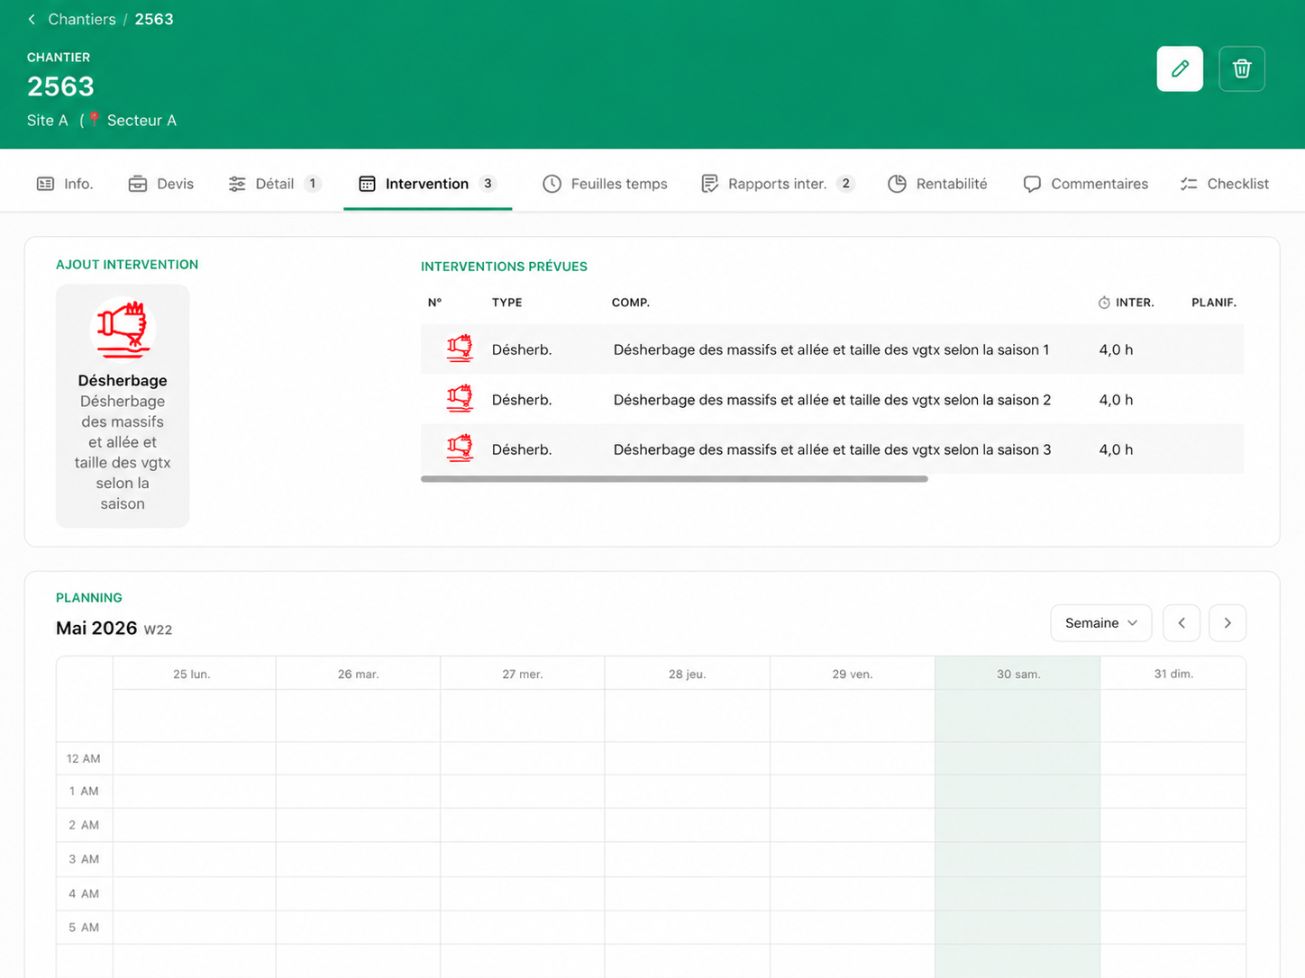Screen dimensions: 1305x978
Task: Click the 26 mar. day header
Action: pos(358,674)
